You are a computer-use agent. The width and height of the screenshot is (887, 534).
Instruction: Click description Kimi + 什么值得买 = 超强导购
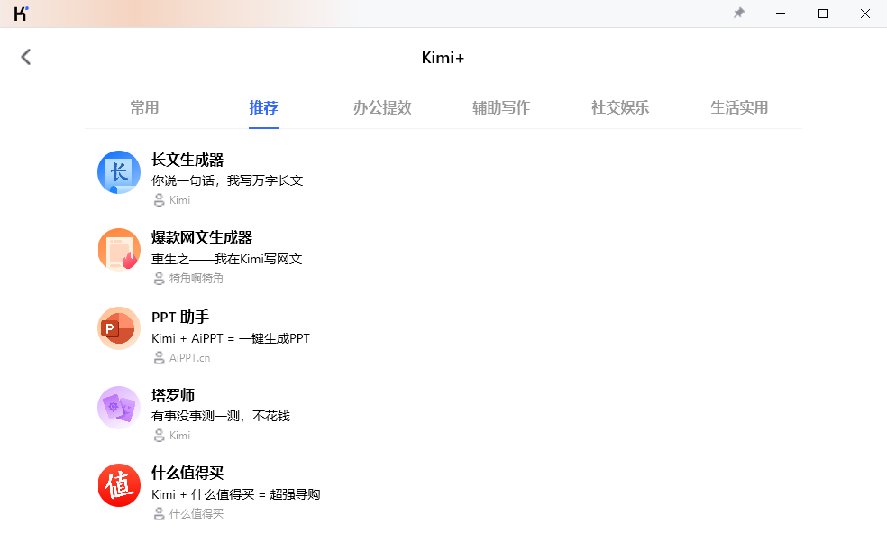[236, 494]
